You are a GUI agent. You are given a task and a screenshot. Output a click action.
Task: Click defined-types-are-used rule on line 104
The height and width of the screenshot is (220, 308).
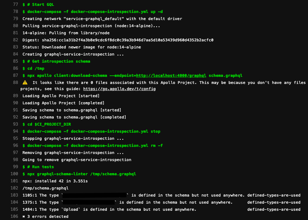(274, 202)
